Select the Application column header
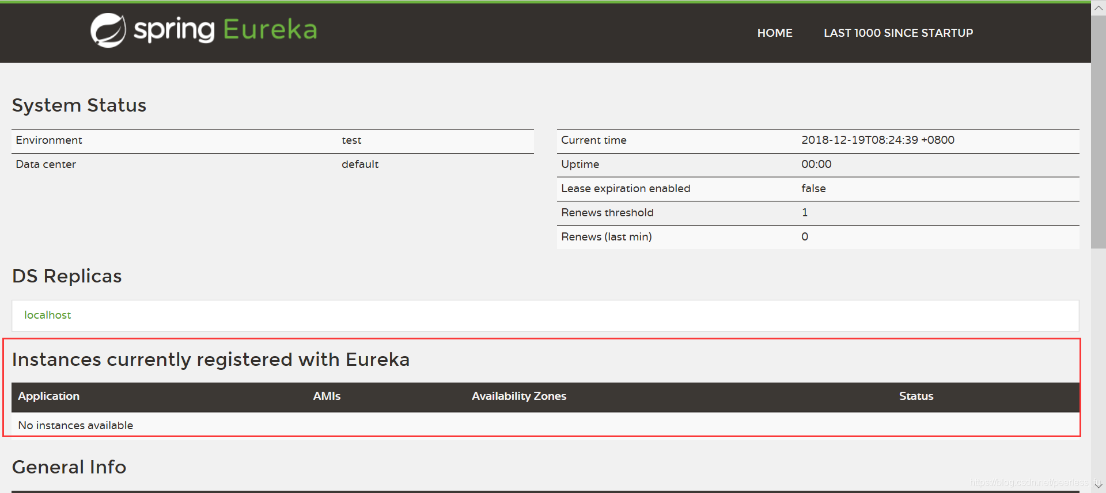Image resolution: width=1106 pixels, height=493 pixels. click(x=49, y=396)
